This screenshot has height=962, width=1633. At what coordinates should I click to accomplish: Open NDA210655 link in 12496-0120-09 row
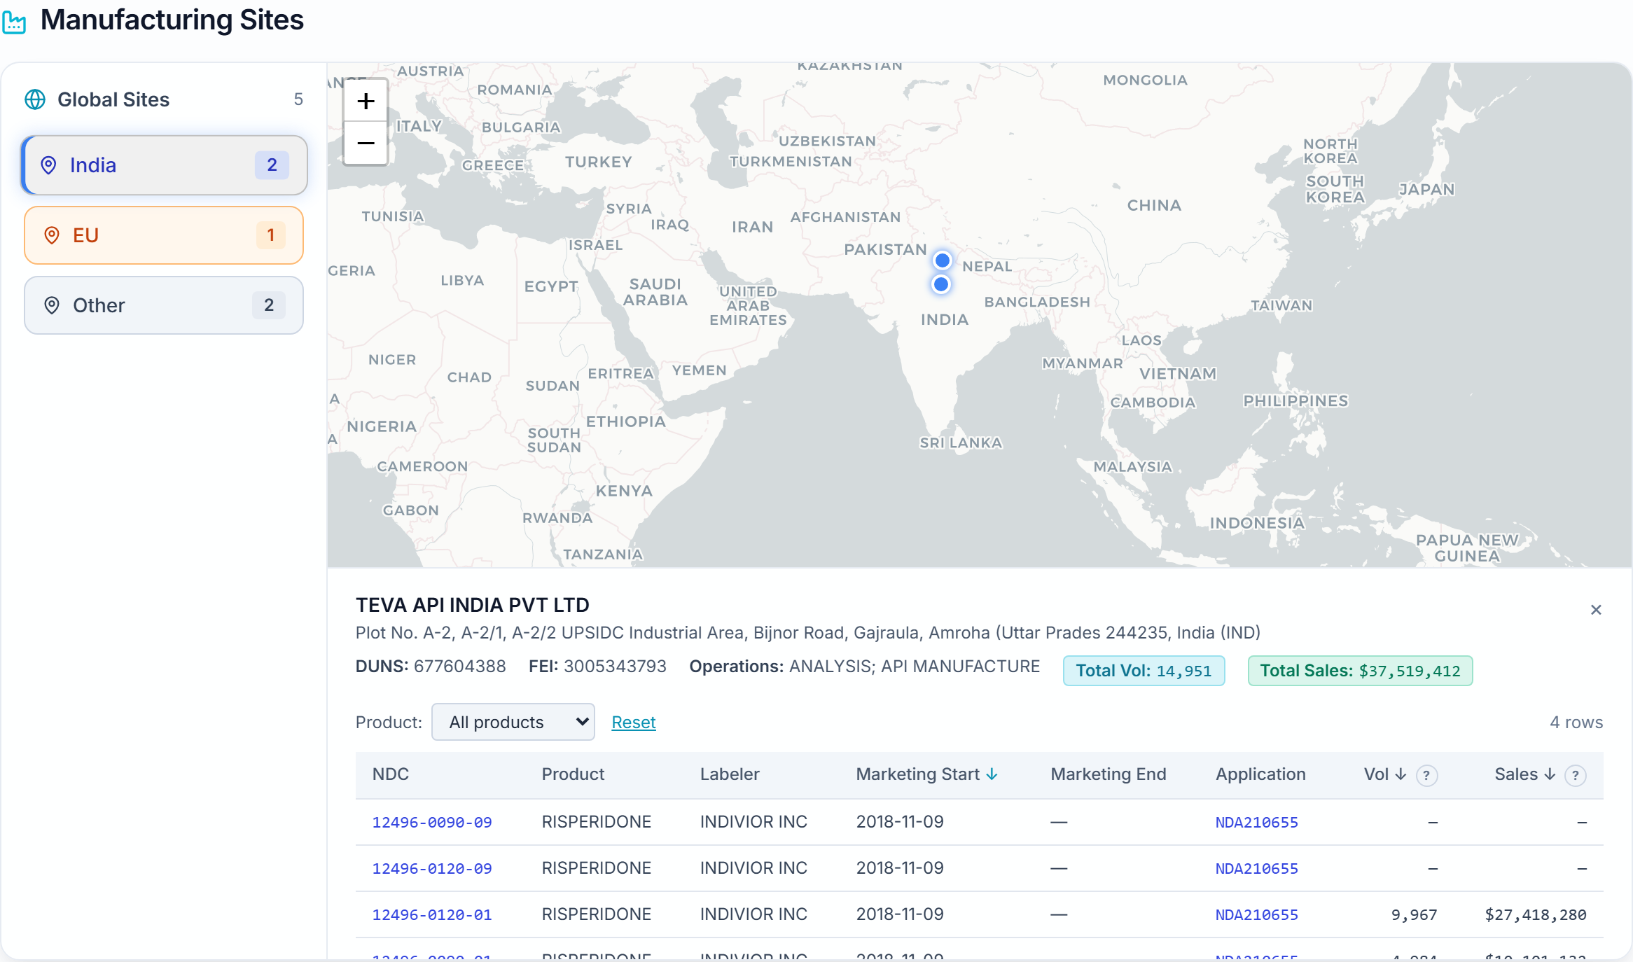1257,869
